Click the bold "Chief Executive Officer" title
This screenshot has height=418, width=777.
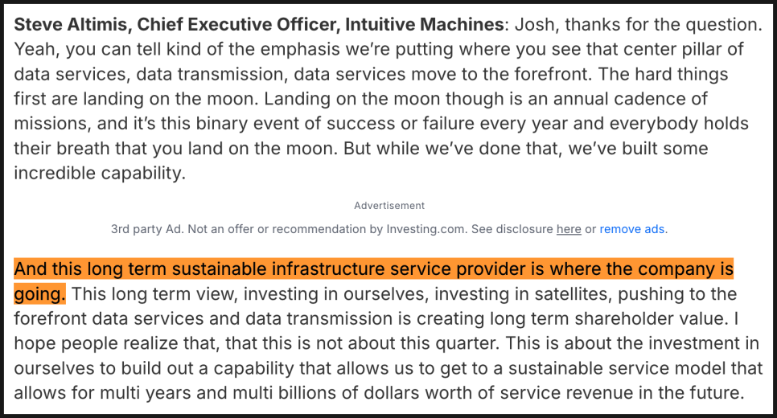pyautogui.click(x=238, y=24)
